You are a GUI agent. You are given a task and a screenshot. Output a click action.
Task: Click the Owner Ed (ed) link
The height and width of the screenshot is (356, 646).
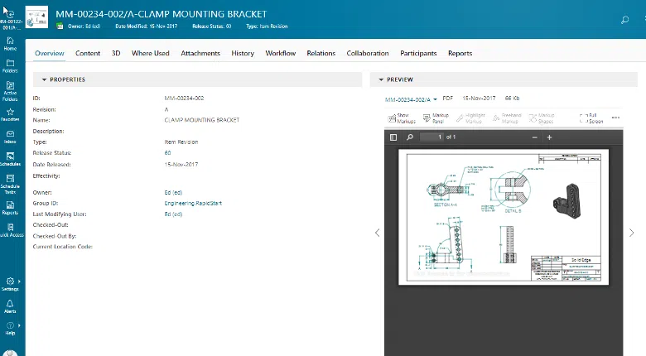click(x=173, y=192)
